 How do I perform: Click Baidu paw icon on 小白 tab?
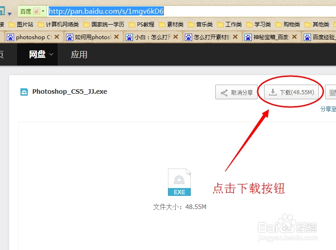click(x=129, y=37)
